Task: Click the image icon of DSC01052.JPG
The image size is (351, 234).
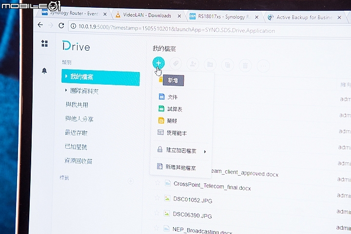Action: [x=167, y=198]
